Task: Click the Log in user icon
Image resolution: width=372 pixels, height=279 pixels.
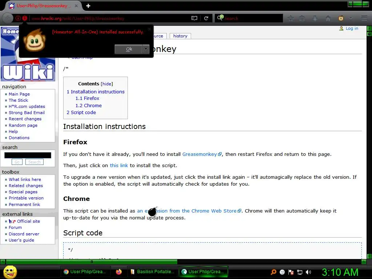Action: (x=341, y=28)
